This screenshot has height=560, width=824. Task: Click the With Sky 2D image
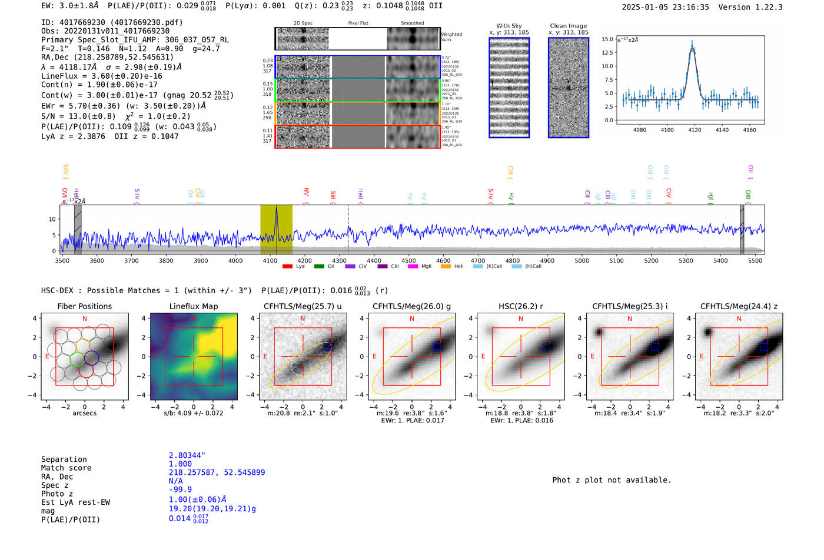coord(509,88)
